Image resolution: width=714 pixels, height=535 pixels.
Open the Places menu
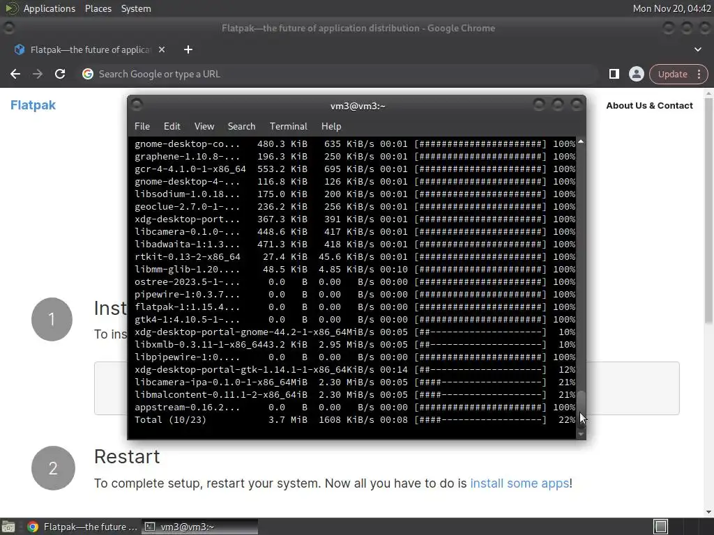click(x=98, y=8)
